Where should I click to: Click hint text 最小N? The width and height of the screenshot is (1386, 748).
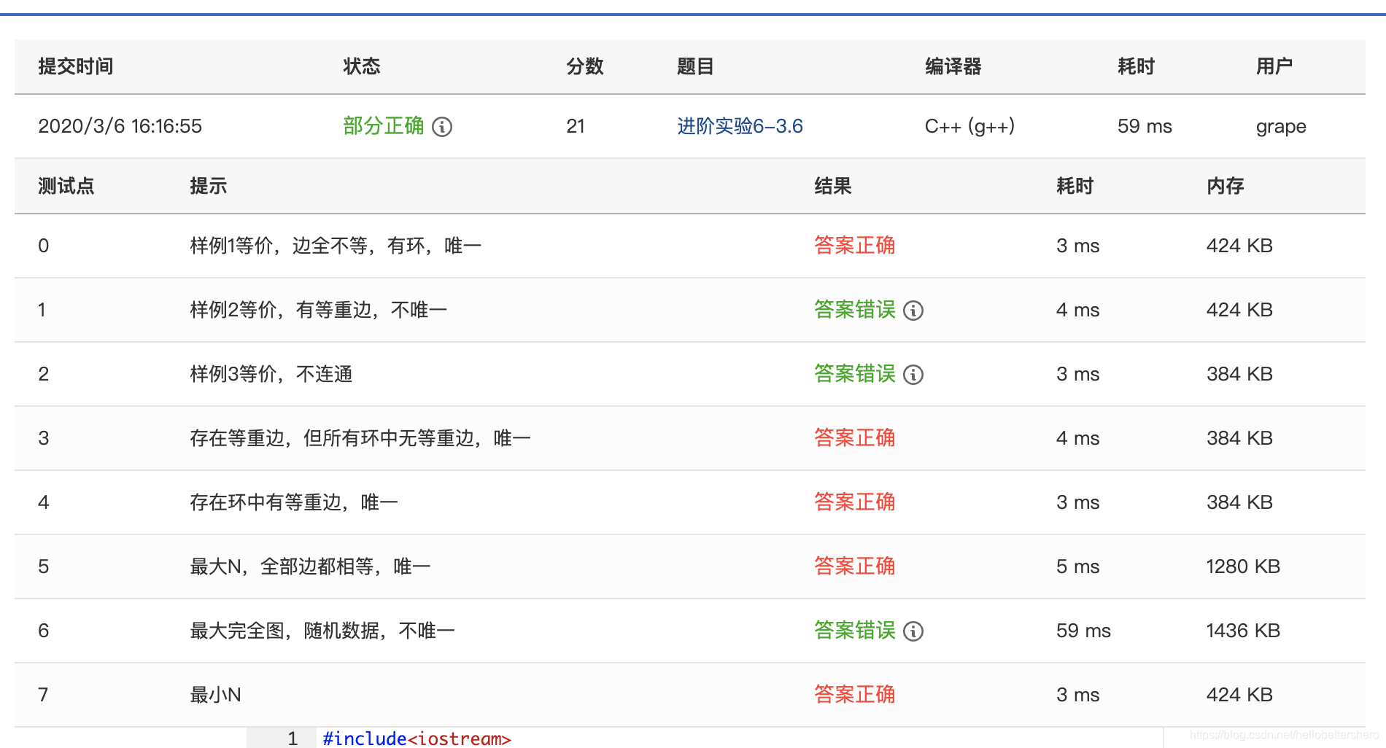click(215, 695)
